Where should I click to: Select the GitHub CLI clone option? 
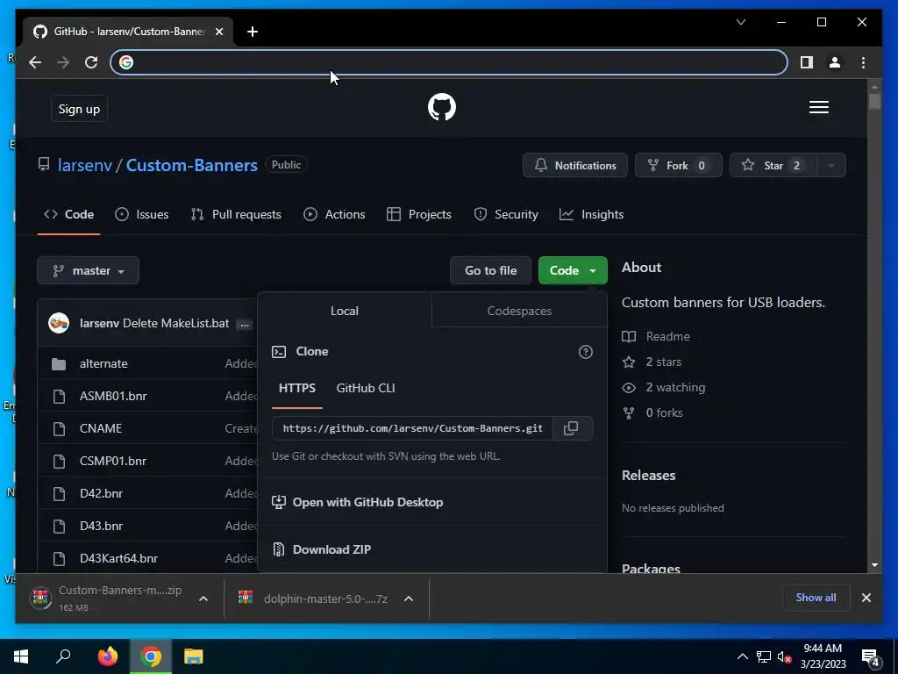(x=366, y=388)
